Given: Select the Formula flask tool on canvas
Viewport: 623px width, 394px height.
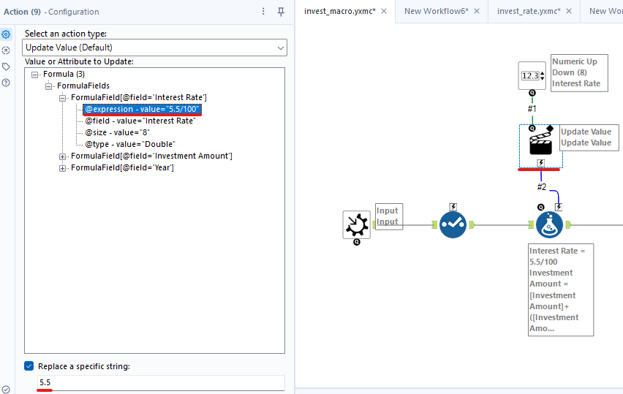Looking at the screenshot, I should pos(549,225).
